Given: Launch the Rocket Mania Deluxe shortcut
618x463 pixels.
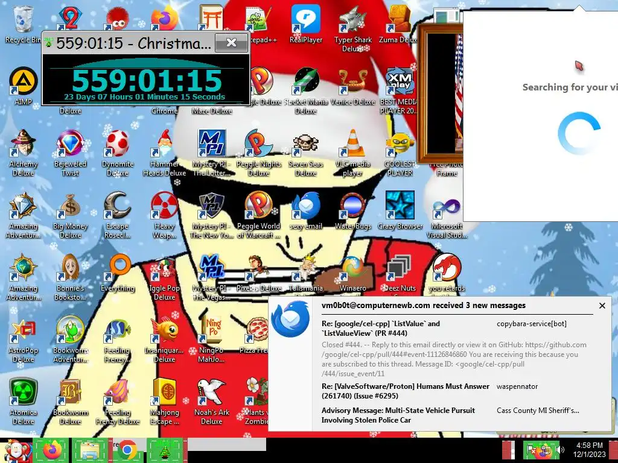Looking at the screenshot, I should click(x=306, y=90).
